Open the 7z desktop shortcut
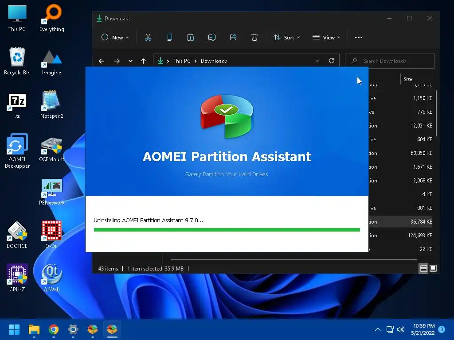454x340 pixels. (x=17, y=105)
